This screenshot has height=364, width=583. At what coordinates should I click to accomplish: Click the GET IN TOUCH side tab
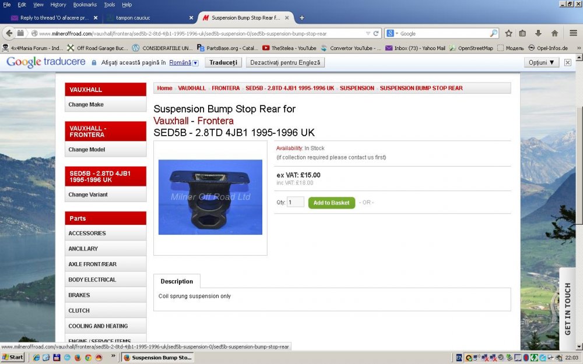point(567,309)
